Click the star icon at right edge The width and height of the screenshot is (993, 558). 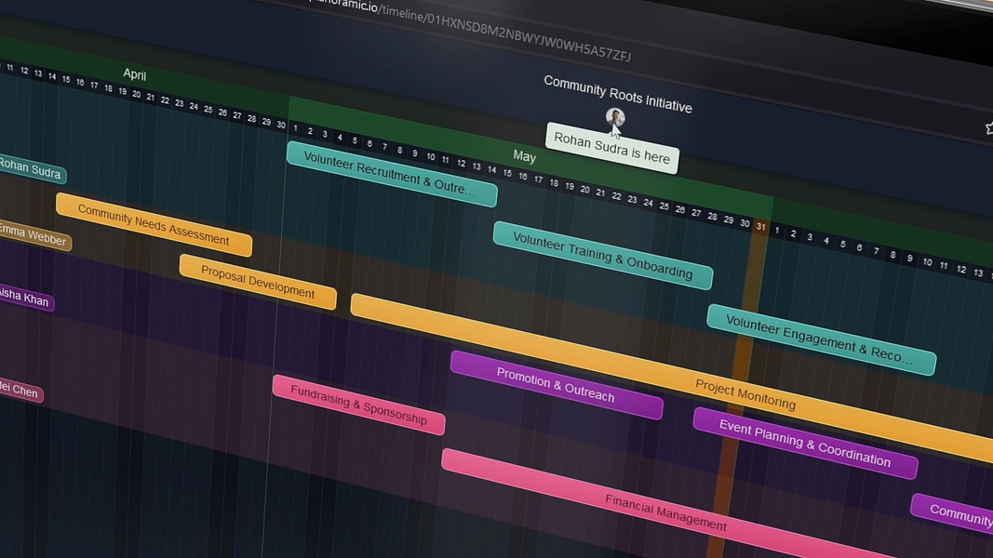click(x=988, y=127)
